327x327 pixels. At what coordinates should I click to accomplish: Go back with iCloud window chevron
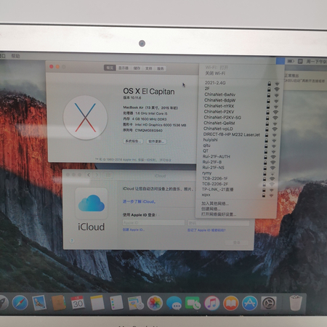coord(89,175)
